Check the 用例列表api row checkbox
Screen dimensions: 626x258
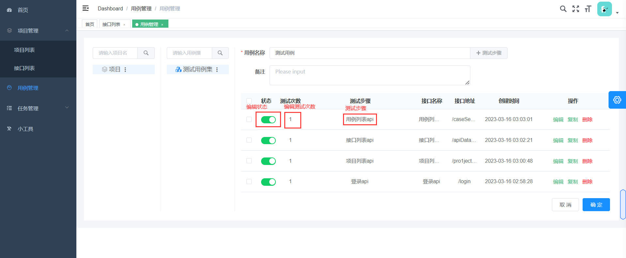249,119
